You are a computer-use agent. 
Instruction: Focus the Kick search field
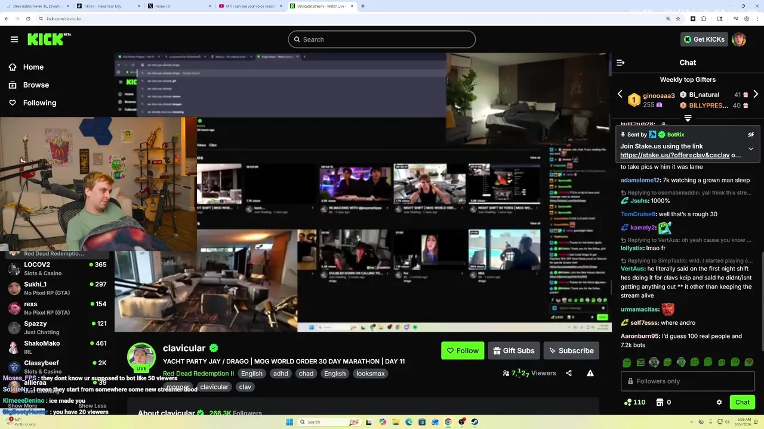click(382, 39)
